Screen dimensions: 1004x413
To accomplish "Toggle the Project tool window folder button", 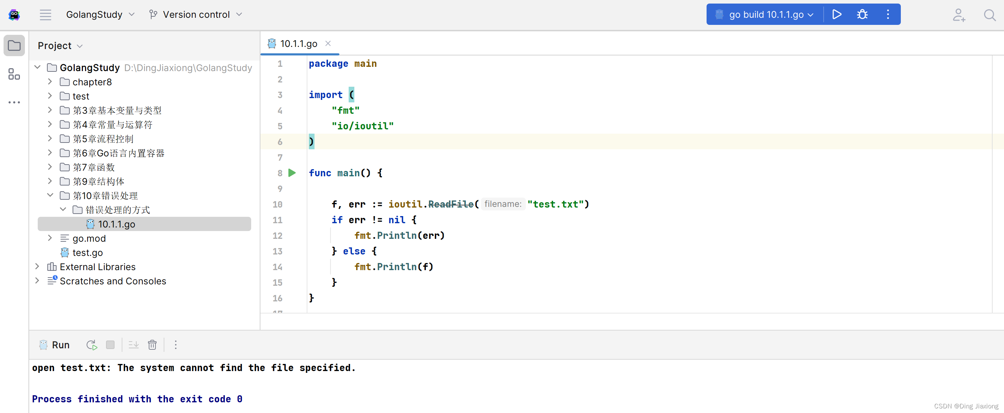I will (x=14, y=45).
